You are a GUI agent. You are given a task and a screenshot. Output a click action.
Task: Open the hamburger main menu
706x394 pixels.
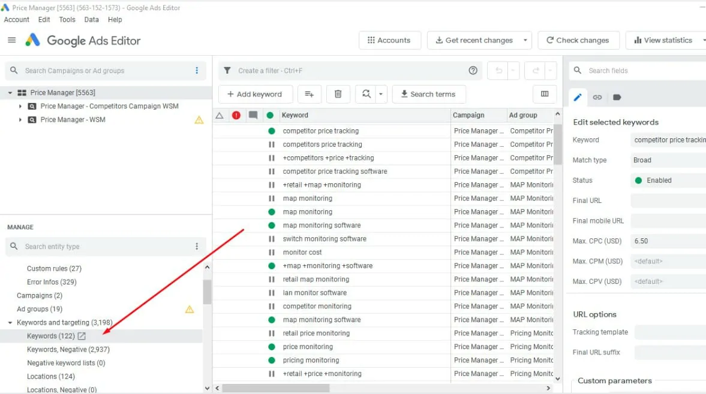12,40
